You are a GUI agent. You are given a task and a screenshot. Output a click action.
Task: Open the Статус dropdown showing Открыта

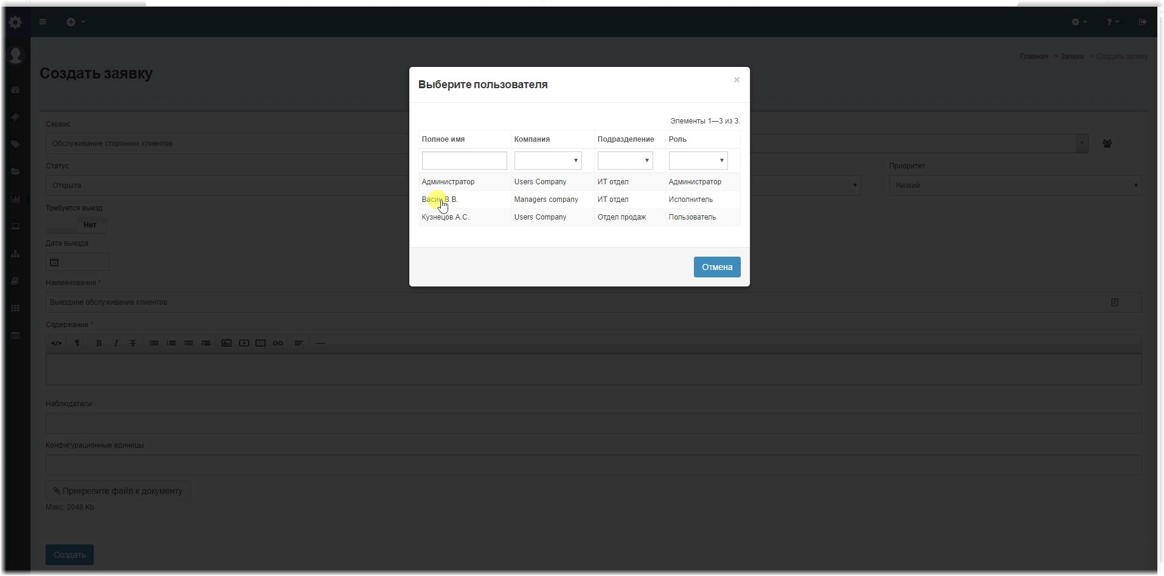pyautogui.click(x=227, y=186)
